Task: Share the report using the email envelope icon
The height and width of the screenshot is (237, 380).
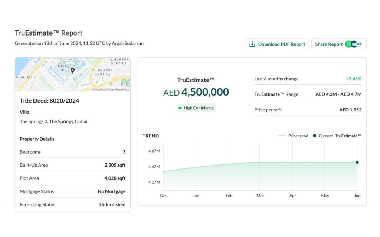Action: point(354,44)
